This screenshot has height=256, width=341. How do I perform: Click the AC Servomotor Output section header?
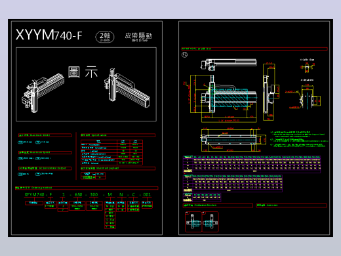[x=45, y=168]
